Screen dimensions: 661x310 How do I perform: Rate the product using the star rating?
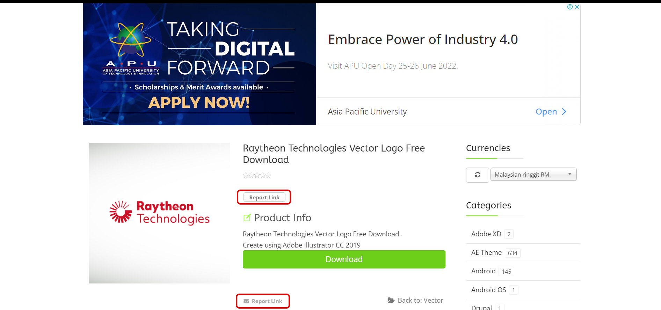[x=257, y=175]
